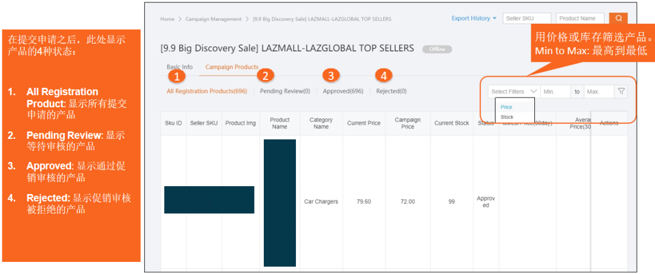Image resolution: width=655 pixels, height=274 pixels.
Task: Show Approved(696) products
Action: point(343,91)
